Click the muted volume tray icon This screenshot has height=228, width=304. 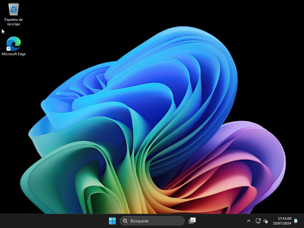click(266, 221)
